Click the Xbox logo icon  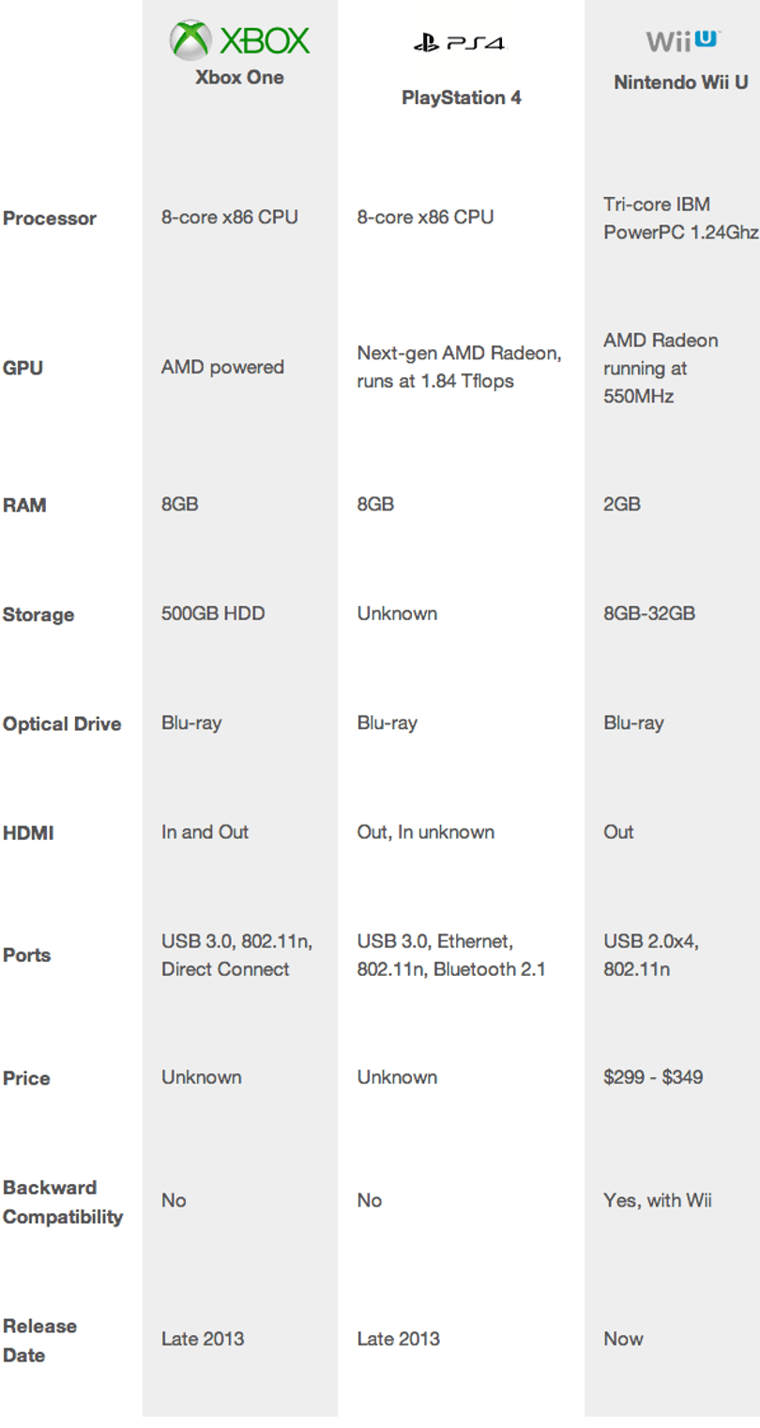coord(239,40)
